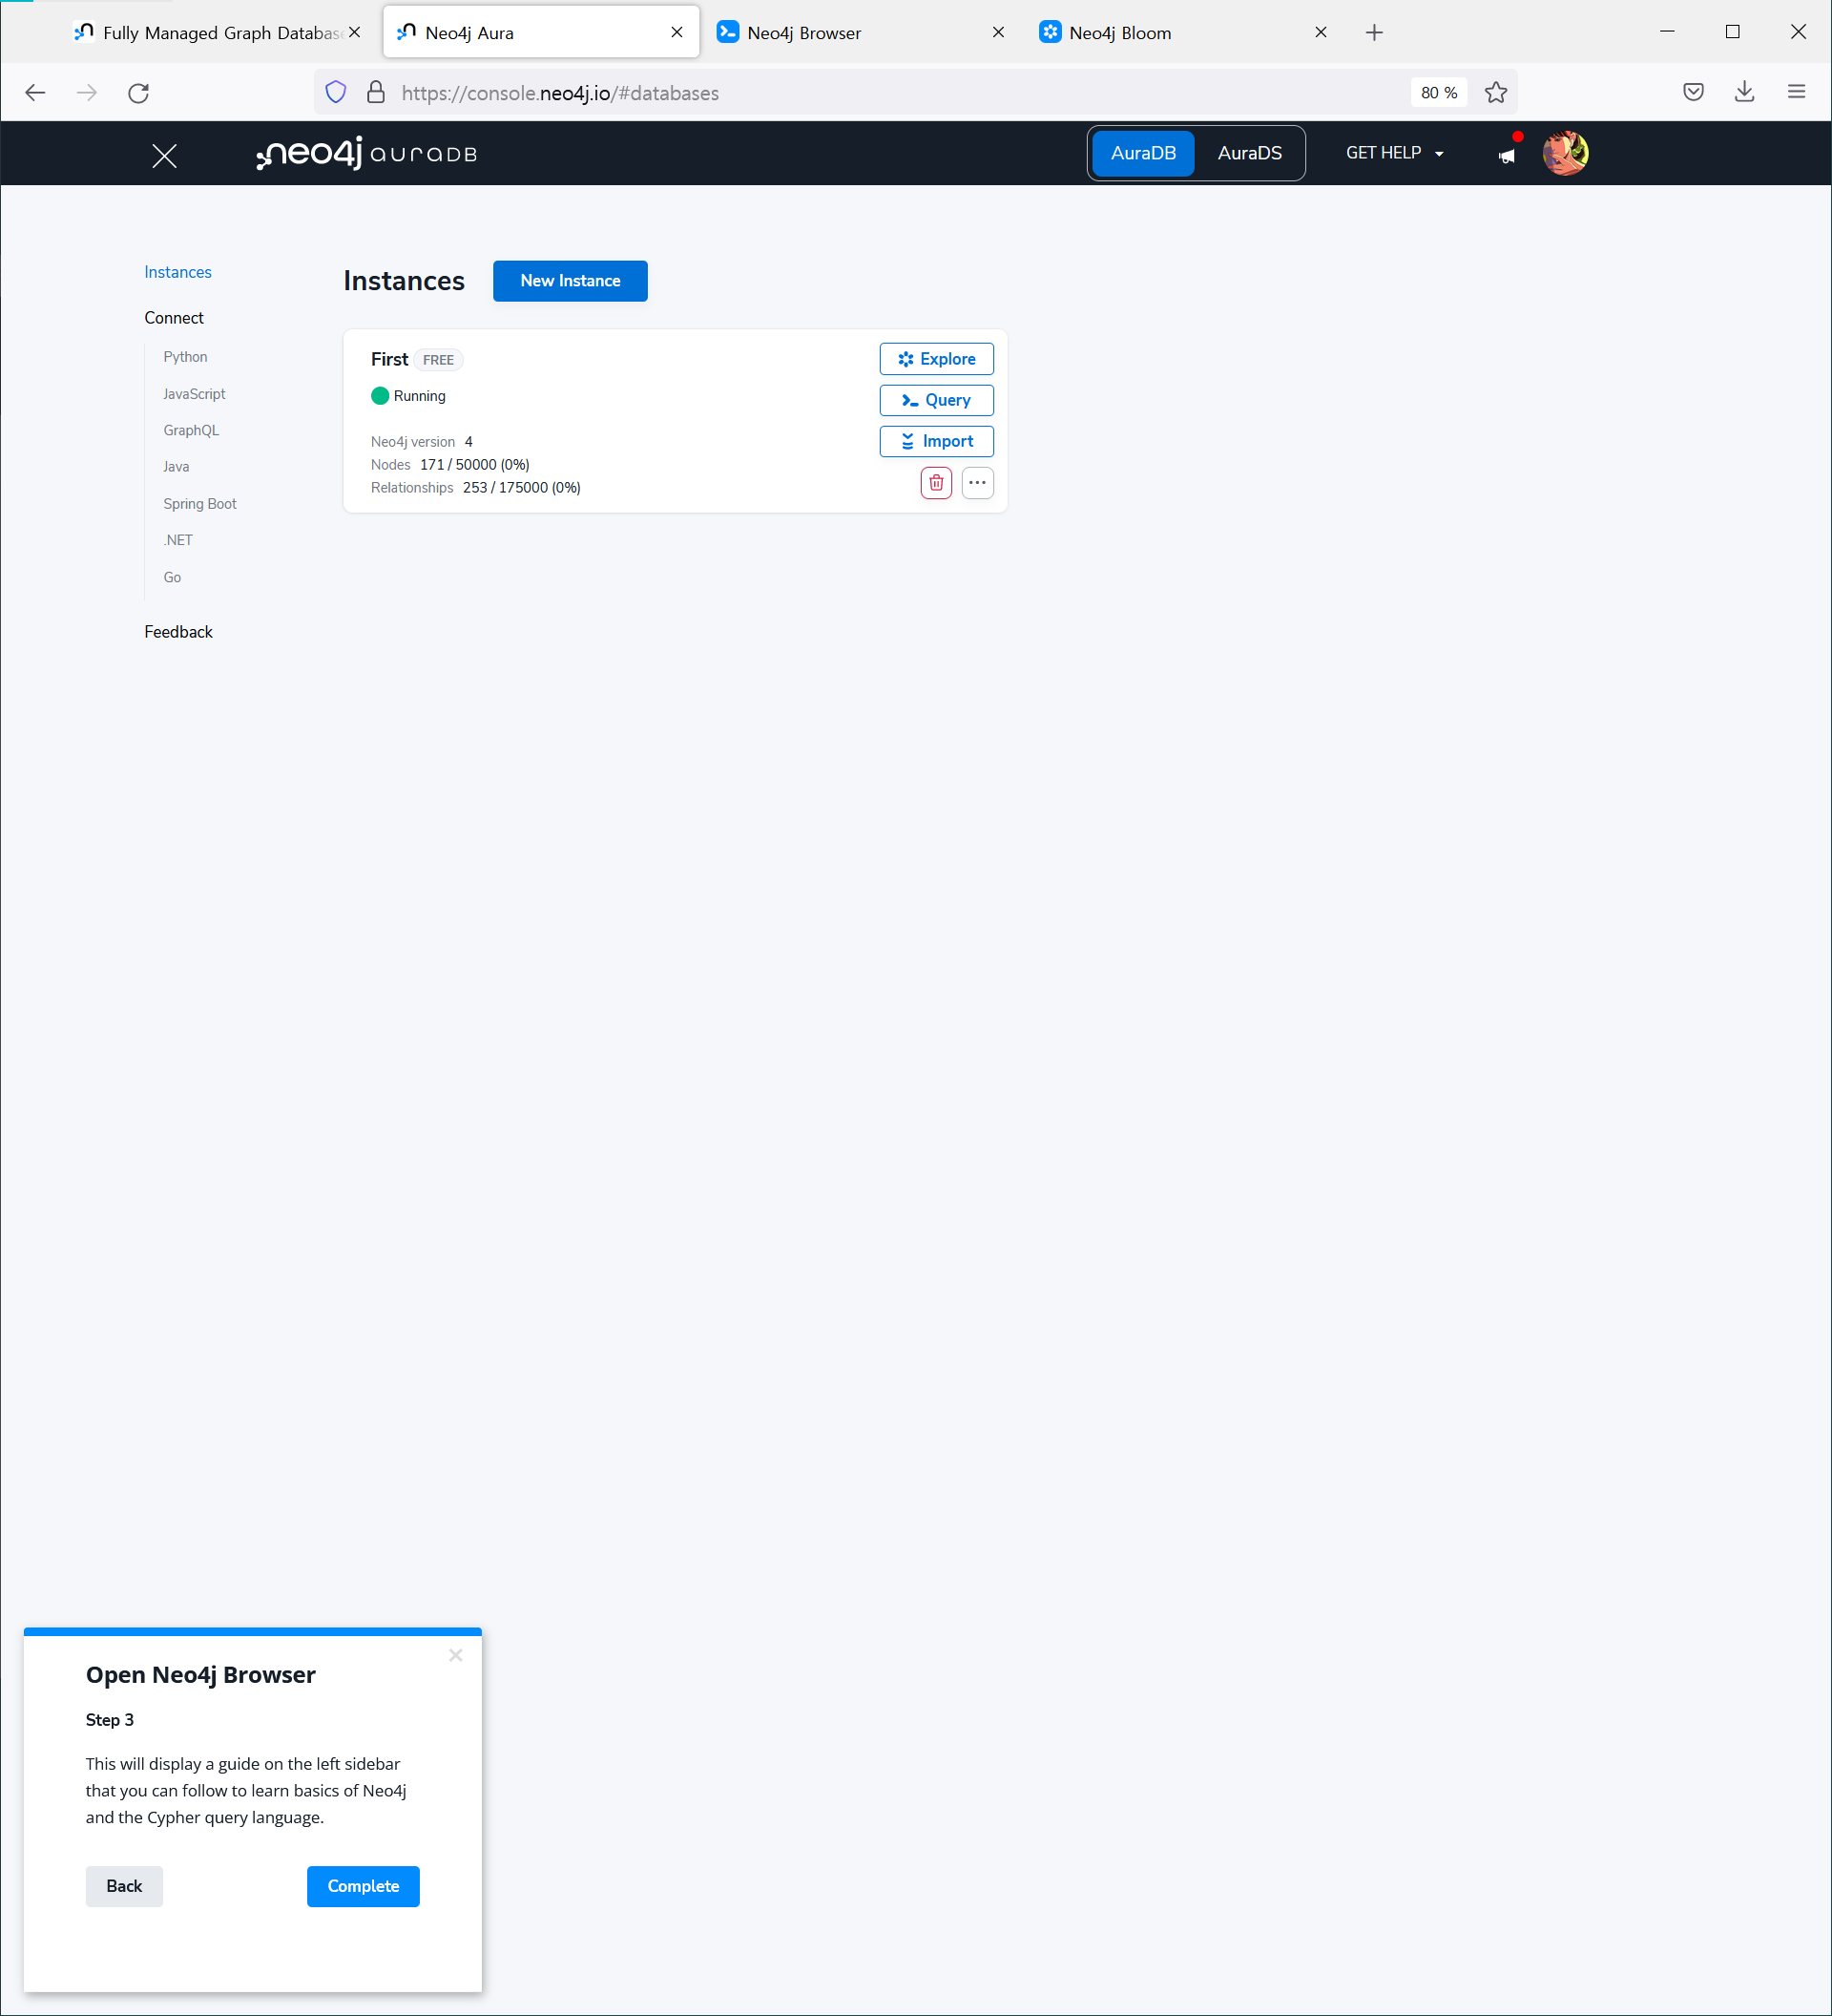Screen dimensions: 1832x2016
Task: Click the red delete instance trash icon
Action: point(935,483)
